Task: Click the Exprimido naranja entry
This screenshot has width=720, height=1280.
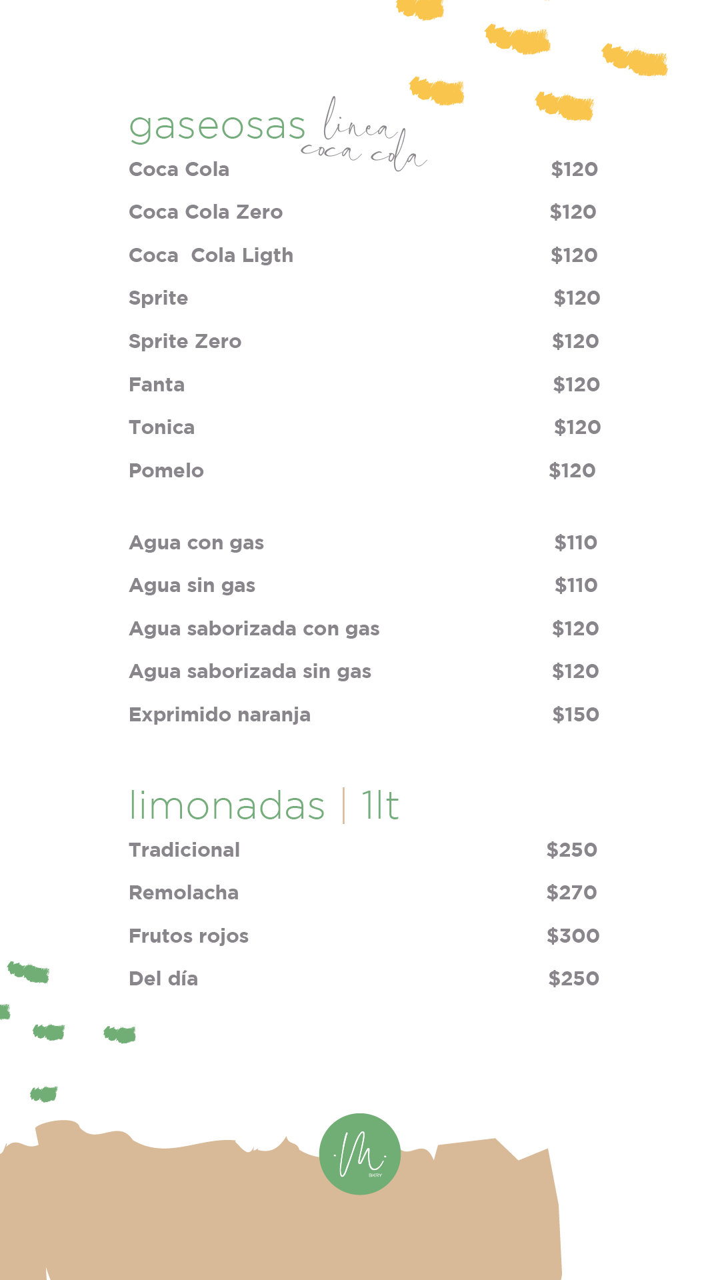Action: pyautogui.click(x=220, y=715)
